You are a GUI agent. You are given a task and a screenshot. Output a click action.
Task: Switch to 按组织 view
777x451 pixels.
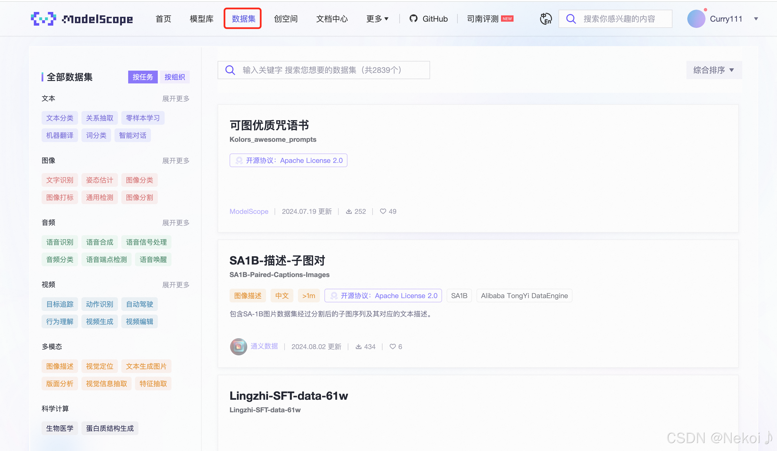pyautogui.click(x=175, y=77)
